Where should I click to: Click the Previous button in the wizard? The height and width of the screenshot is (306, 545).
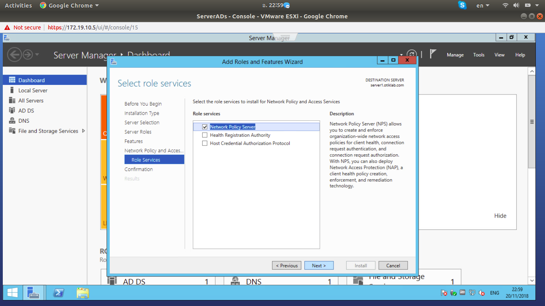click(x=286, y=265)
